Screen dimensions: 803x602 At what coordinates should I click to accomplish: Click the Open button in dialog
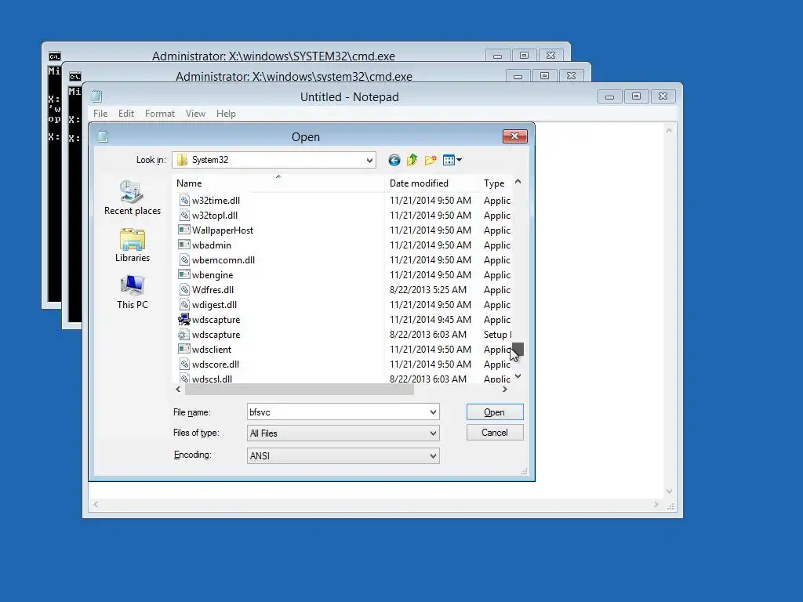tap(495, 412)
